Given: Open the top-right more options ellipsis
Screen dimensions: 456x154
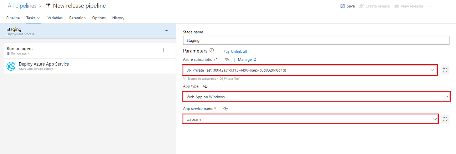Looking at the screenshot, I should (431, 6).
